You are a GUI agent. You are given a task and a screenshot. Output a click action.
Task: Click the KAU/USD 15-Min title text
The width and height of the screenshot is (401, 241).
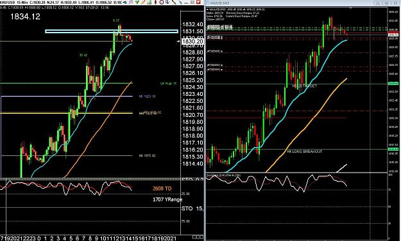pyautogui.click(x=14, y=3)
